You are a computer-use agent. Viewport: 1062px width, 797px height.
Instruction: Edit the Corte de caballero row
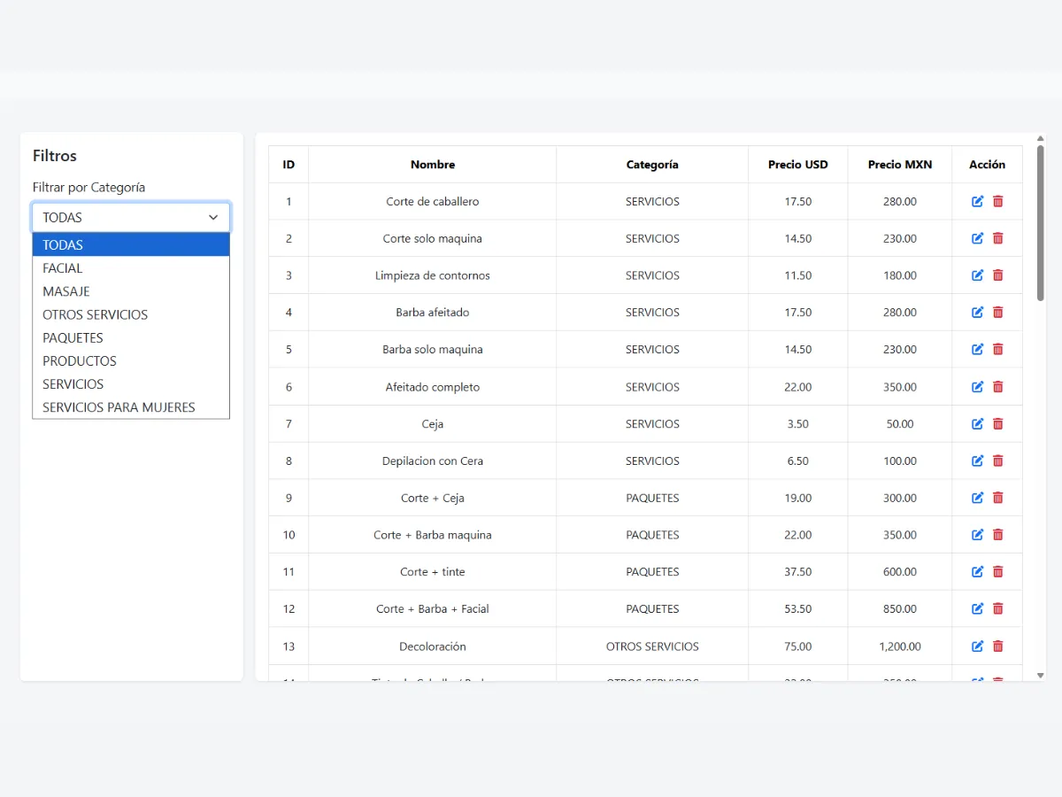point(977,202)
